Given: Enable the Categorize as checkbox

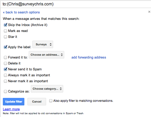Looking at the screenshot, I should pos(5,91).
